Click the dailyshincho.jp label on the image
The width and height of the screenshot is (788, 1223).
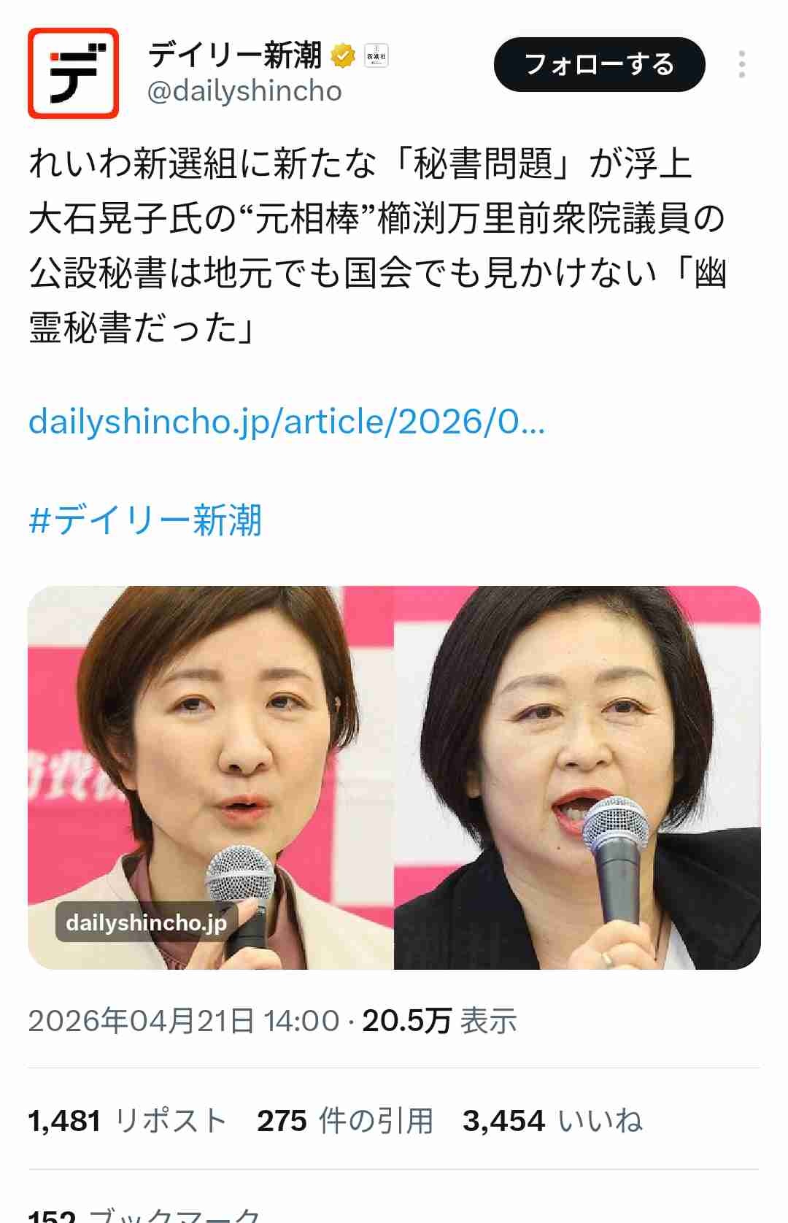(x=146, y=922)
